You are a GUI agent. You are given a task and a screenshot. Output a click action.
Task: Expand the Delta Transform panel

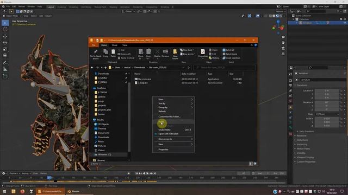coord(307,131)
